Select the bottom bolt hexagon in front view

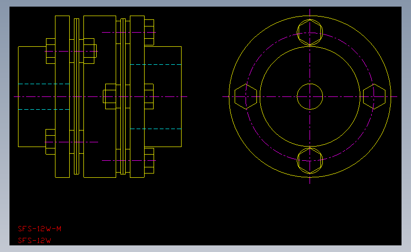(x=310, y=161)
